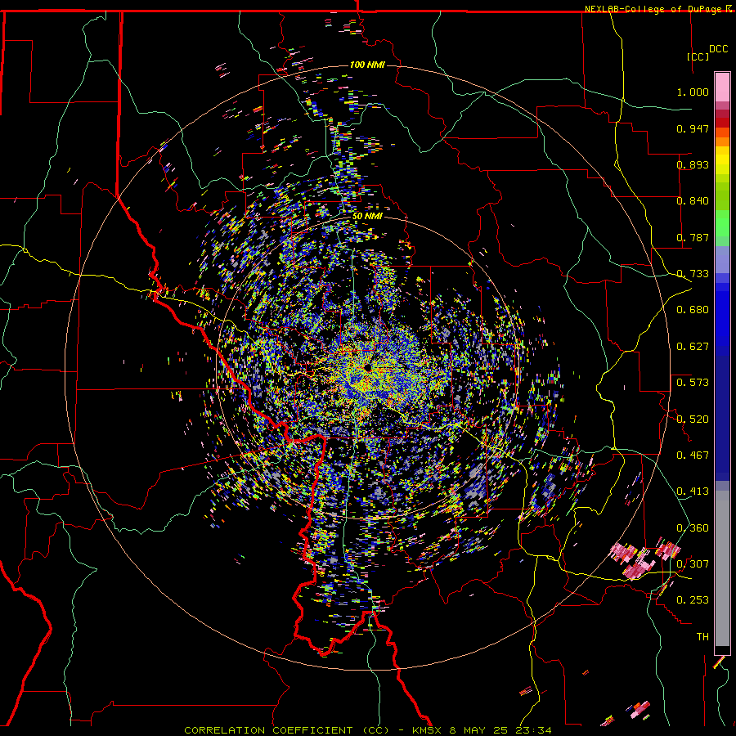The image size is (736, 736).
Task: Click the 50 NMI range ring label
Action: point(367,216)
